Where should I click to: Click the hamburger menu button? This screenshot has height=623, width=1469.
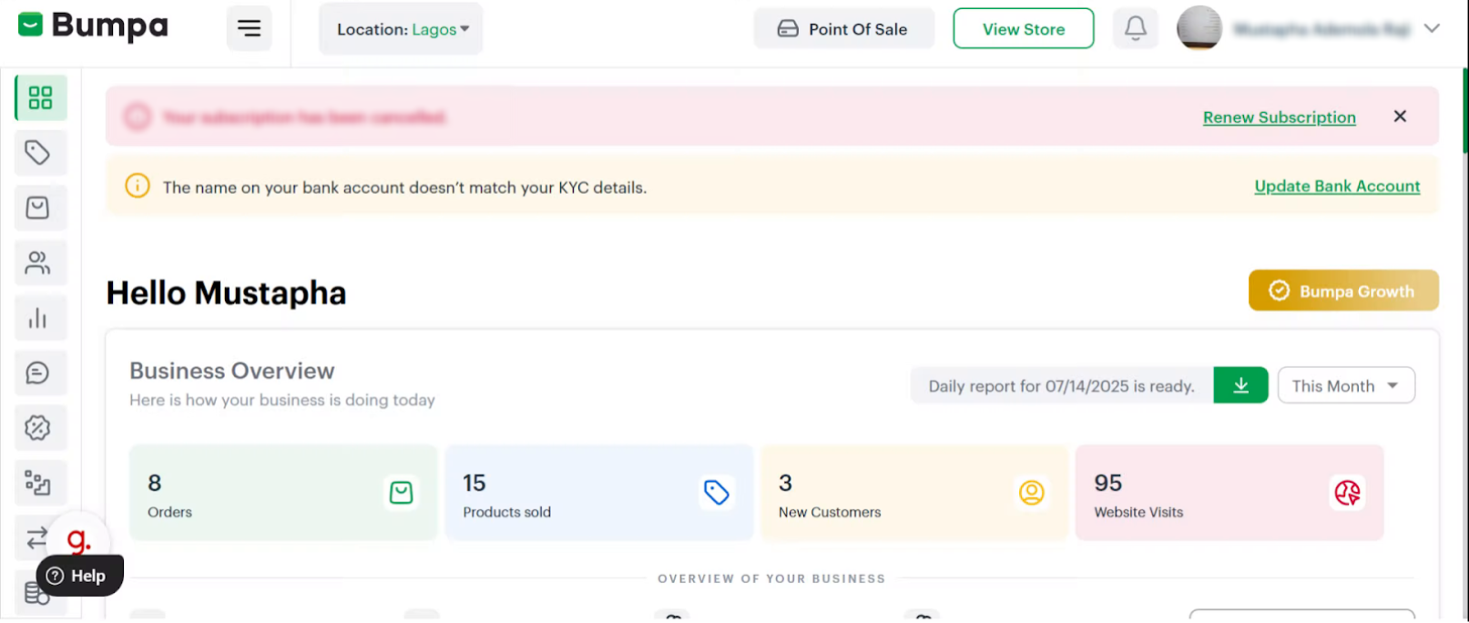pos(249,28)
